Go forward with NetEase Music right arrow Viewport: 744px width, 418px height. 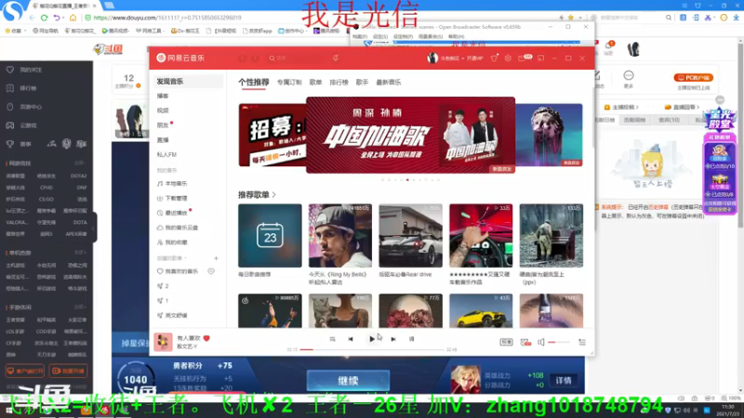pyautogui.click(x=255, y=58)
